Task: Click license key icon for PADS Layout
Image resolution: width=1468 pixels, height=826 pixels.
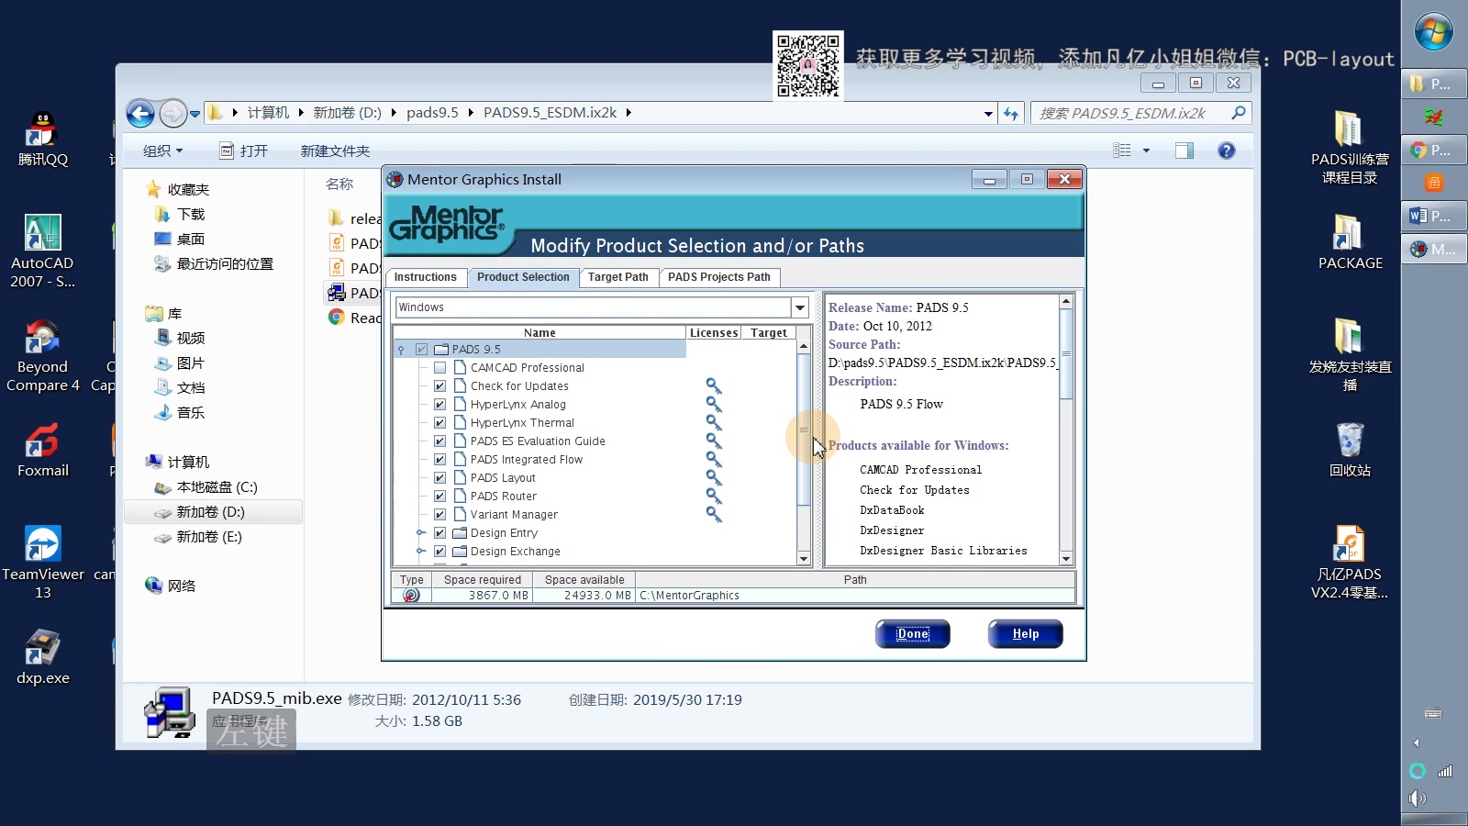Action: point(713,478)
